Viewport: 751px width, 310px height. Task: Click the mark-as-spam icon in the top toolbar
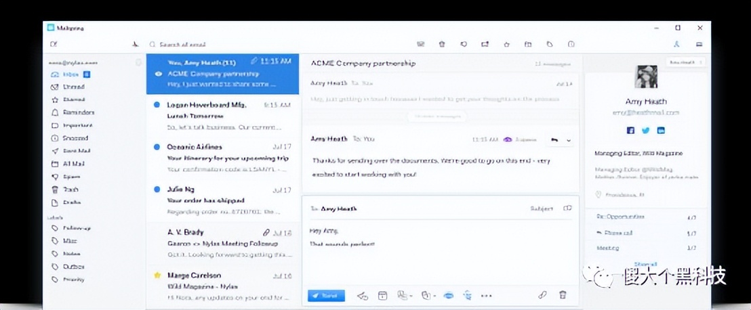click(464, 44)
